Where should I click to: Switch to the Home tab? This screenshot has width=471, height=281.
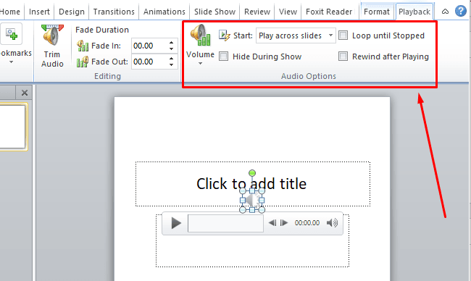pyautogui.click(x=11, y=12)
